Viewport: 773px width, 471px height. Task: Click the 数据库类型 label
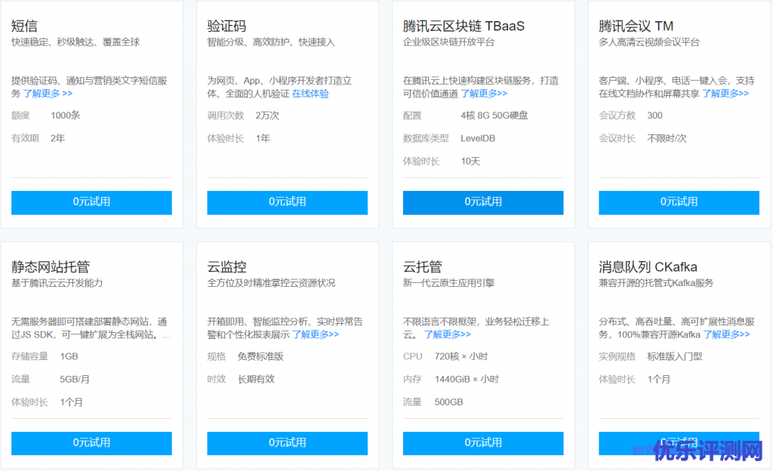tap(426, 138)
